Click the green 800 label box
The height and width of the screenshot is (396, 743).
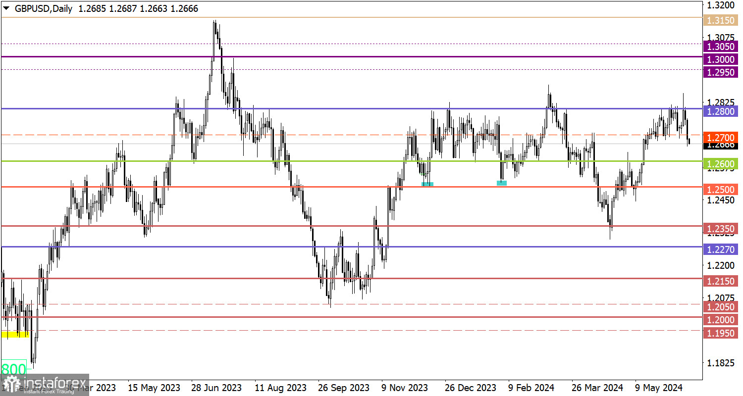[13, 369]
